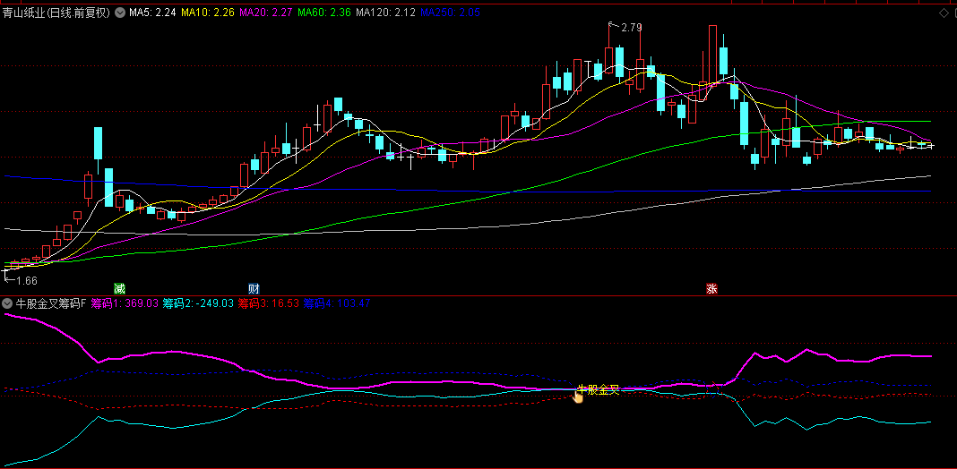Select the MA250: 2.05 label

pos(451,13)
